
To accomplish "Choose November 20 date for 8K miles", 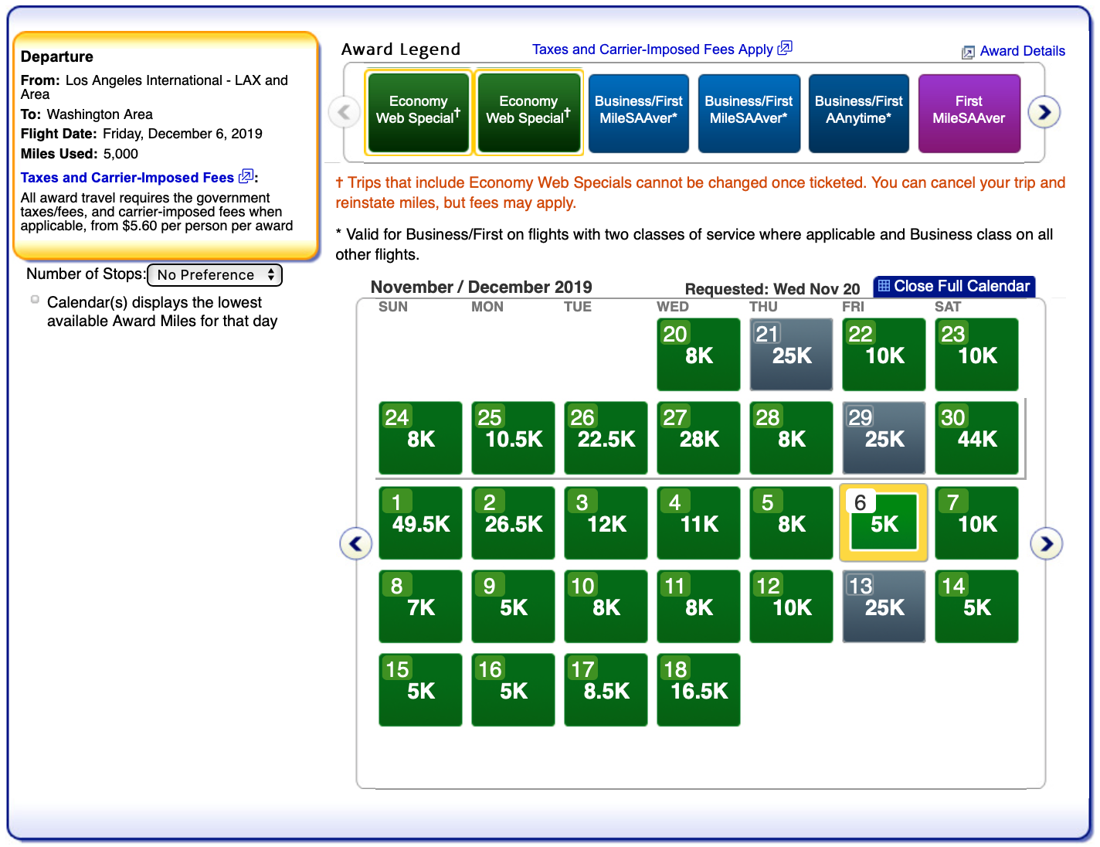I will tap(698, 354).
